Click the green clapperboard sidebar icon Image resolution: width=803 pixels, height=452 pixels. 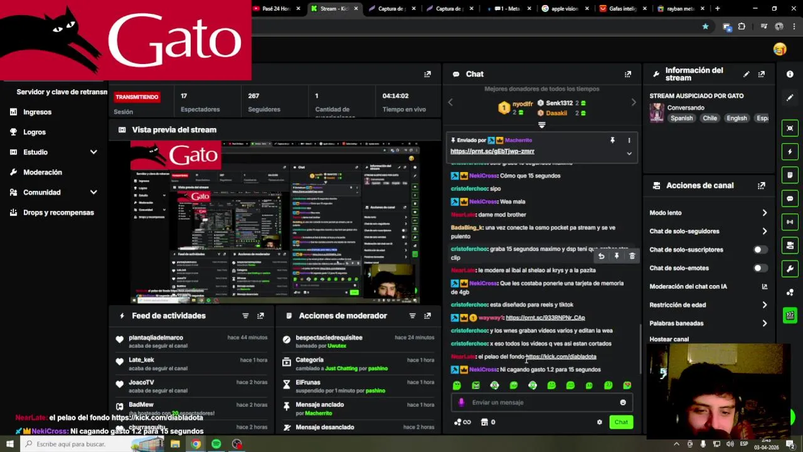pos(790,315)
